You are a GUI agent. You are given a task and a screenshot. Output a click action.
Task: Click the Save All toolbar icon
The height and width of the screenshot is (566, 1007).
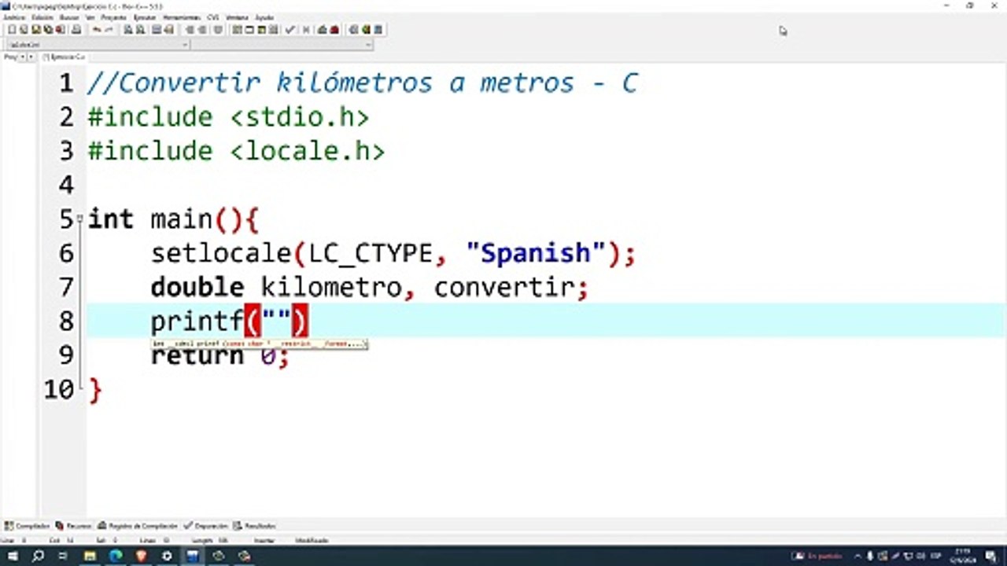pyautogui.click(x=48, y=29)
